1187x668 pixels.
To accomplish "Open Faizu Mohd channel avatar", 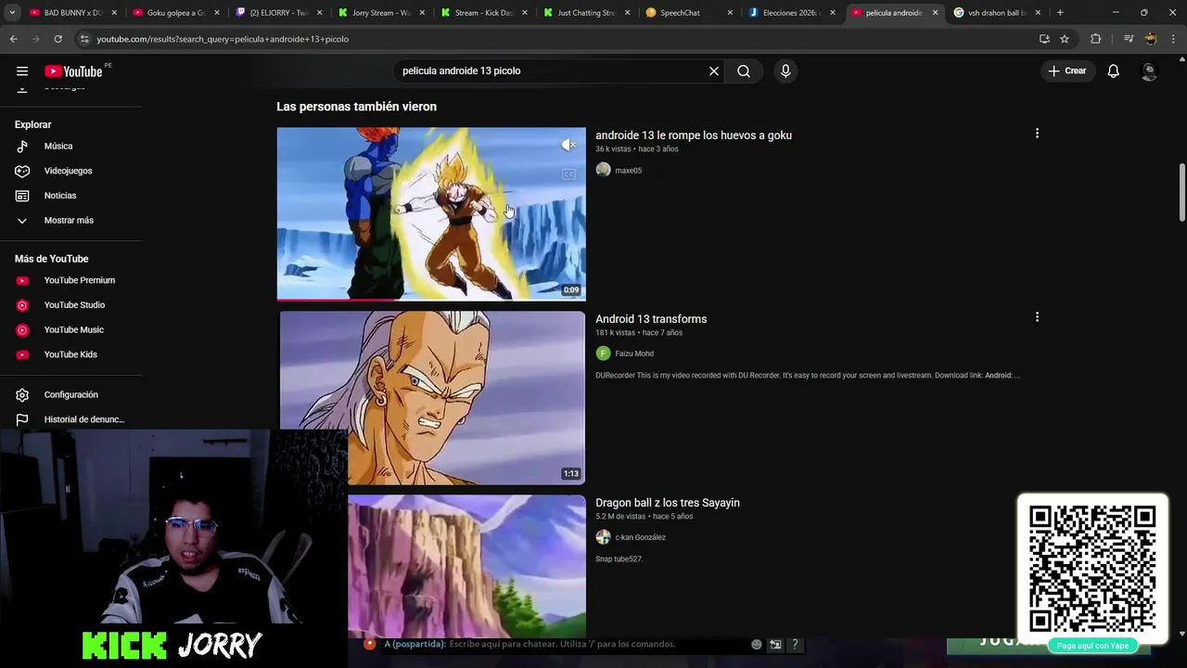I will [603, 353].
